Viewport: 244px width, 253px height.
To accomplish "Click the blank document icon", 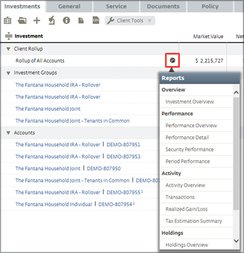I will pos(81,20).
